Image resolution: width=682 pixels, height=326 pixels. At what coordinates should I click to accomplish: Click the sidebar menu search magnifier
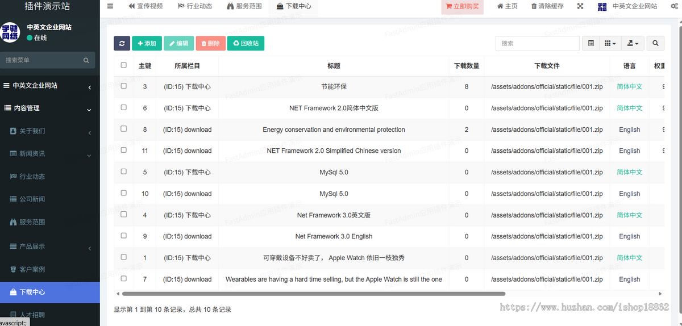coord(86,60)
